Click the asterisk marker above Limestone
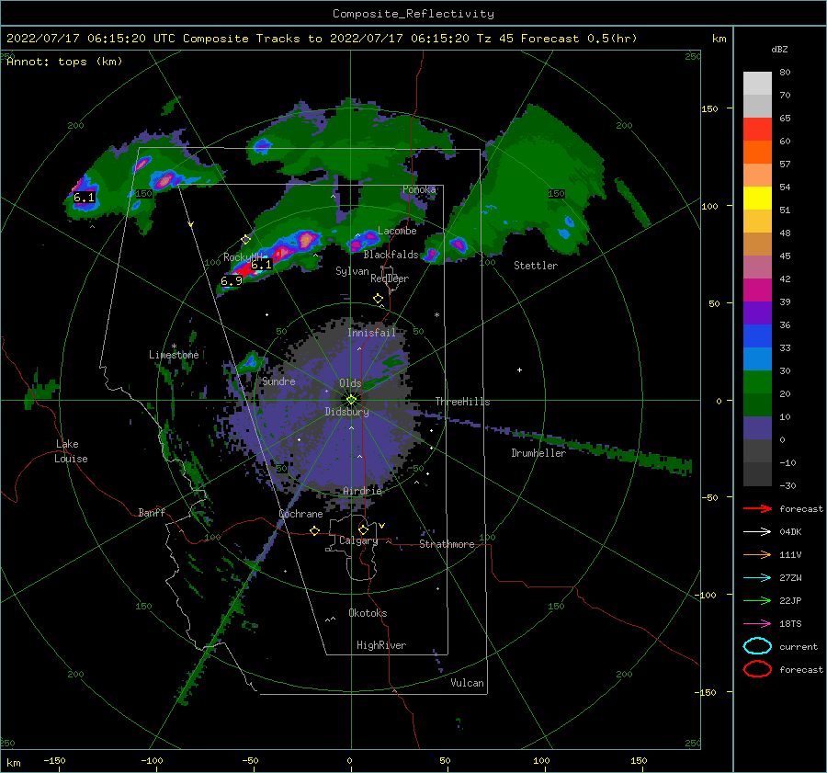 click(x=174, y=347)
